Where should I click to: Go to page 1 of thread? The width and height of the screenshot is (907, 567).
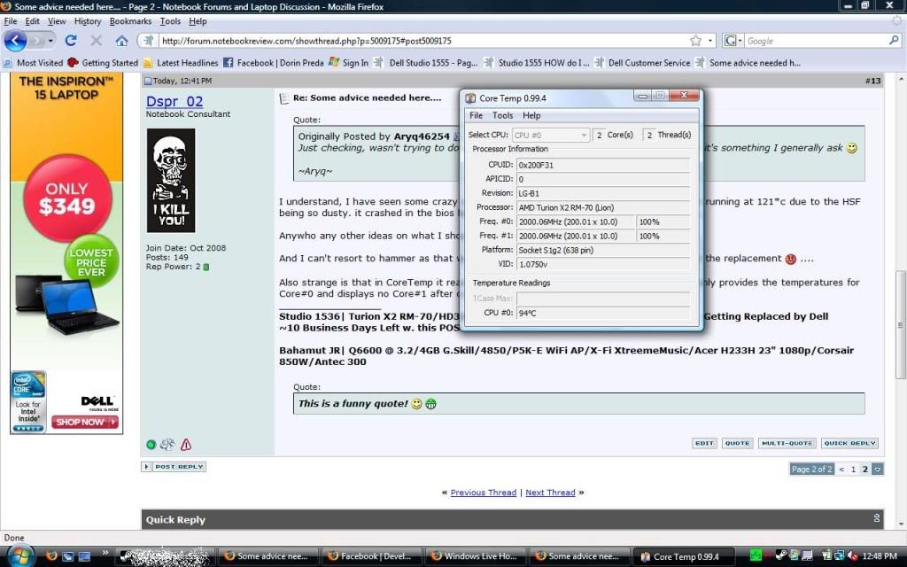(x=853, y=470)
